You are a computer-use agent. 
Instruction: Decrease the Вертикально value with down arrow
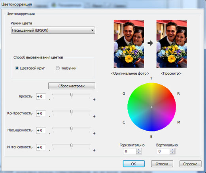(172, 152)
